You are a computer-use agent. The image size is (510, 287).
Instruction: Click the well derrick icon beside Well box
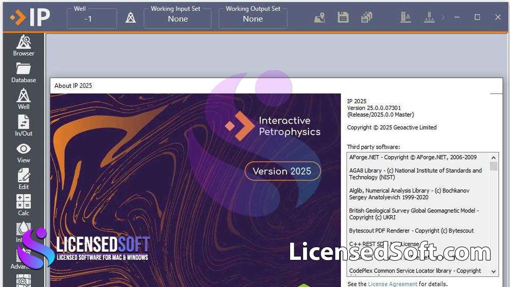pyautogui.click(x=130, y=17)
